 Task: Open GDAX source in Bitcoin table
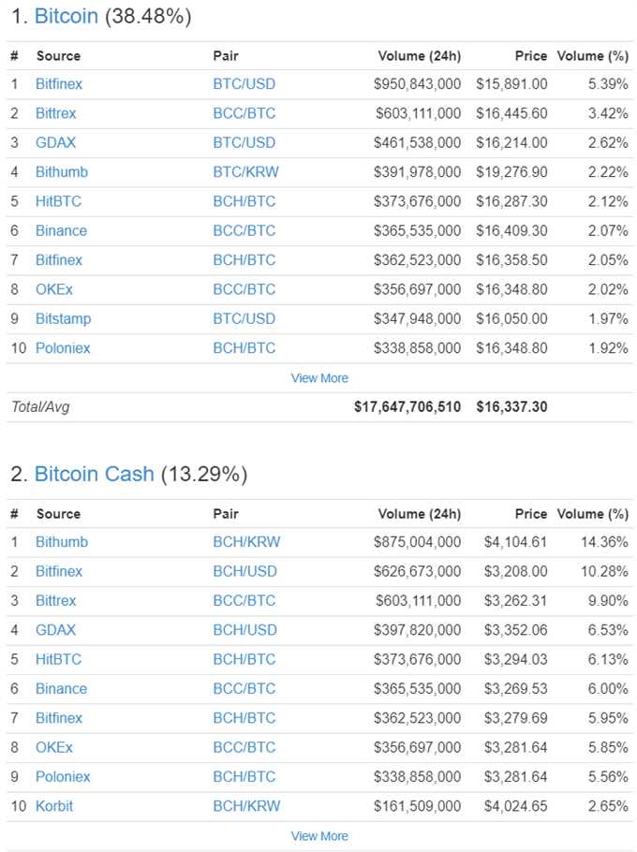tap(56, 143)
